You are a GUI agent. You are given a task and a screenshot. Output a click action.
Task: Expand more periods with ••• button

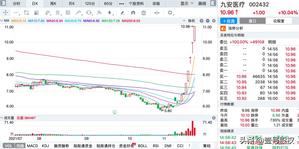(121, 3)
